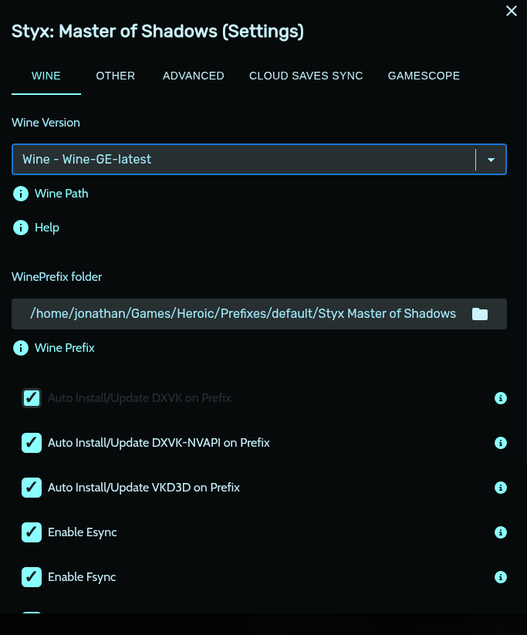Expand the Wine Prefix info link

(65, 348)
